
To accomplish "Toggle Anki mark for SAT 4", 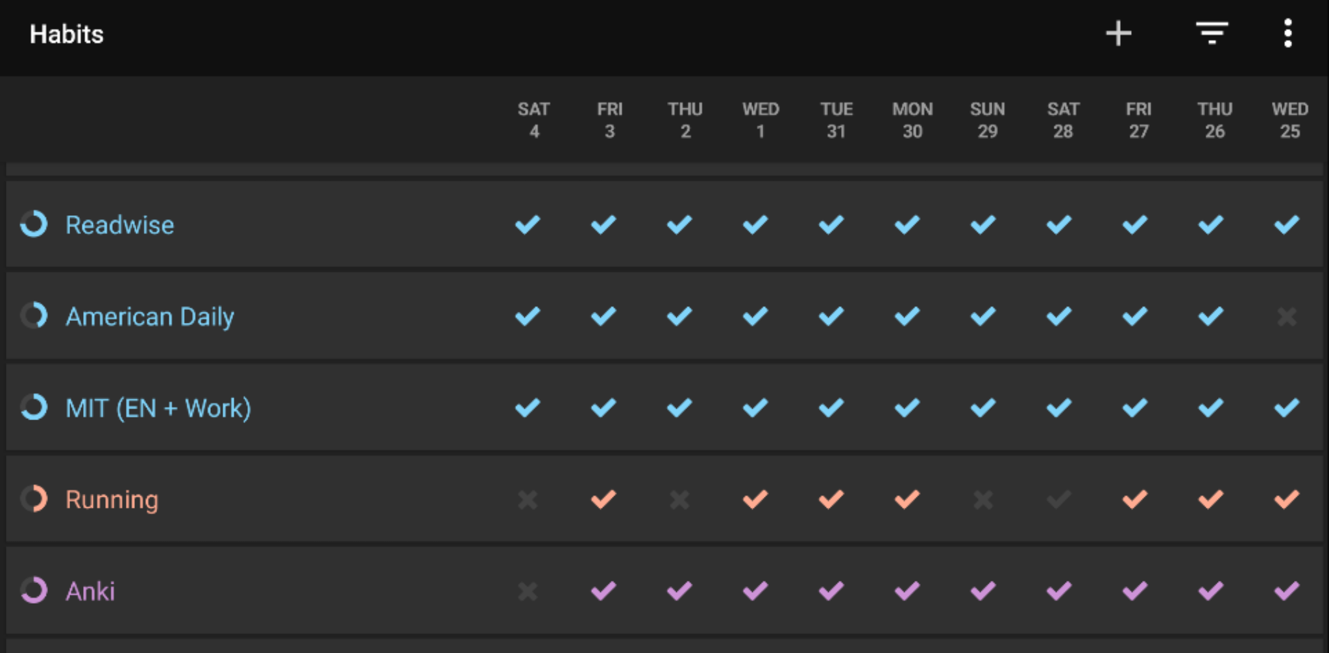I will pyautogui.click(x=528, y=591).
